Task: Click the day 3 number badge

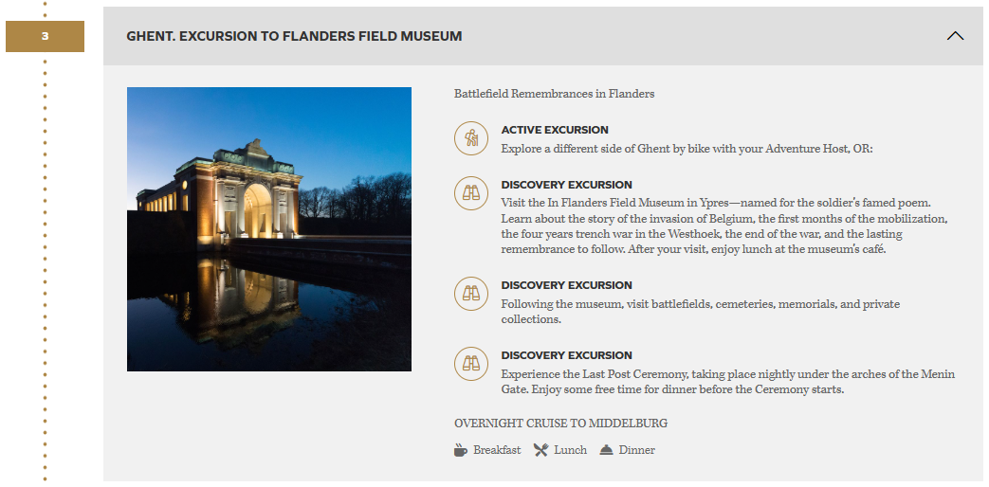Action: coord(45,37)
